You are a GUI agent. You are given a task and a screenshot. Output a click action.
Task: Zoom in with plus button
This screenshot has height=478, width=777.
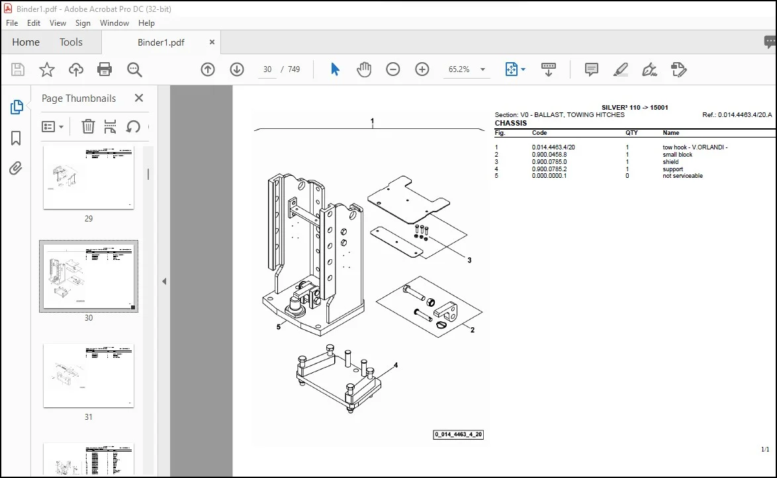click(422, 69)
